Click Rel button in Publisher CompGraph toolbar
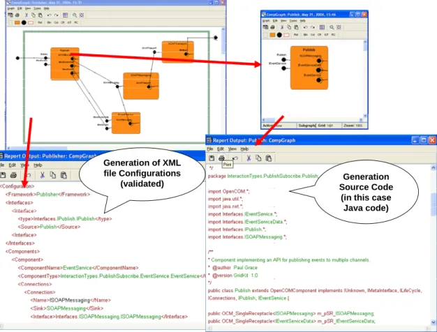The width and height of the screenshot is (437, 332). coord(40,22)
